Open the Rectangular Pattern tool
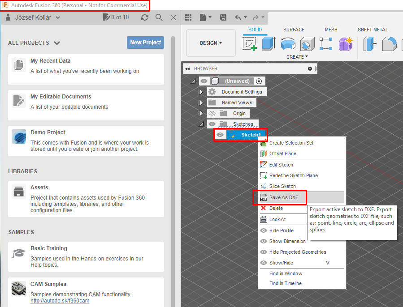 pos(326,43)
